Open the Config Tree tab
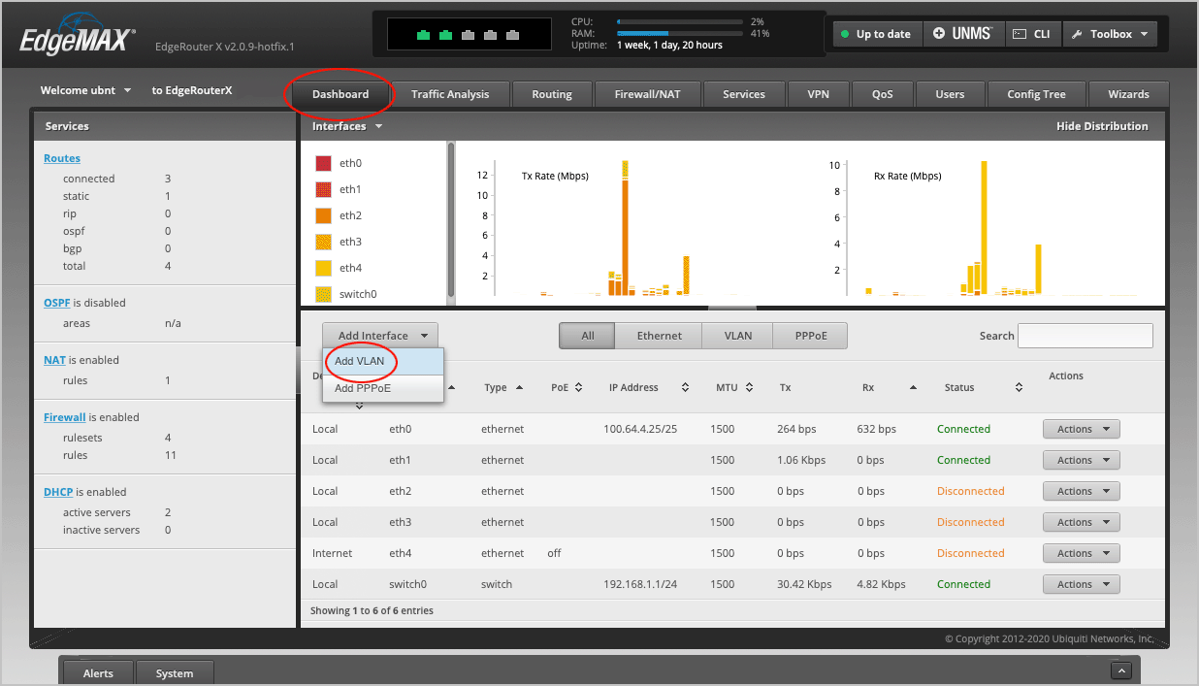 click(1036, 94)
